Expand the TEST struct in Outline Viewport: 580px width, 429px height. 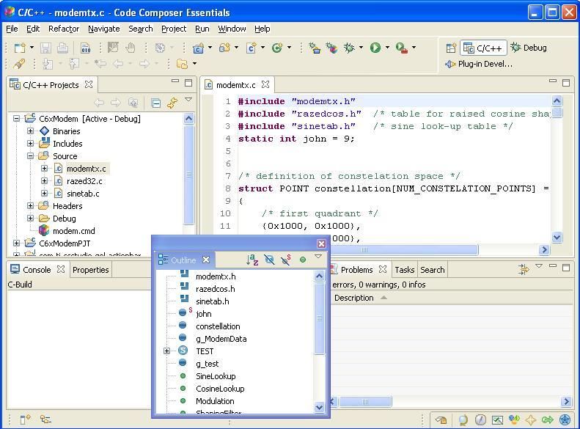[167, 351]
